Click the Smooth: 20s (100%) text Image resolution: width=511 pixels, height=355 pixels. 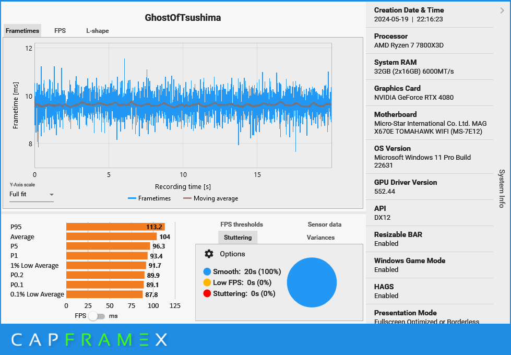[247, 271]
